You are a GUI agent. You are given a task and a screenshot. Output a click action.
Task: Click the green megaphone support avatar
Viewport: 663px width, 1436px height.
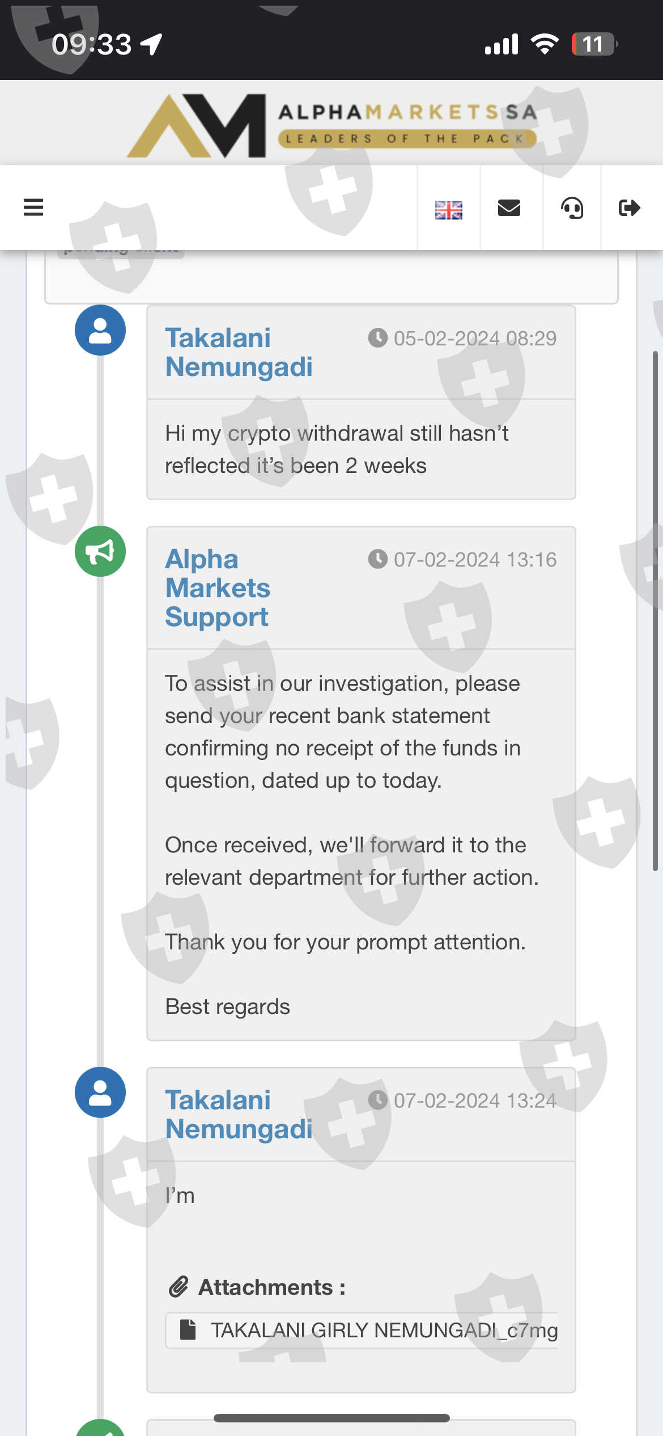point(100,551)
